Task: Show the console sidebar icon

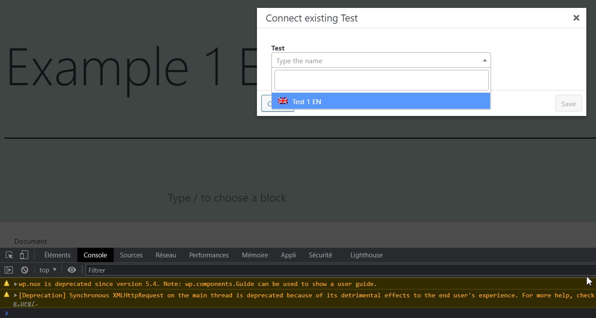Action: point(9,270)
